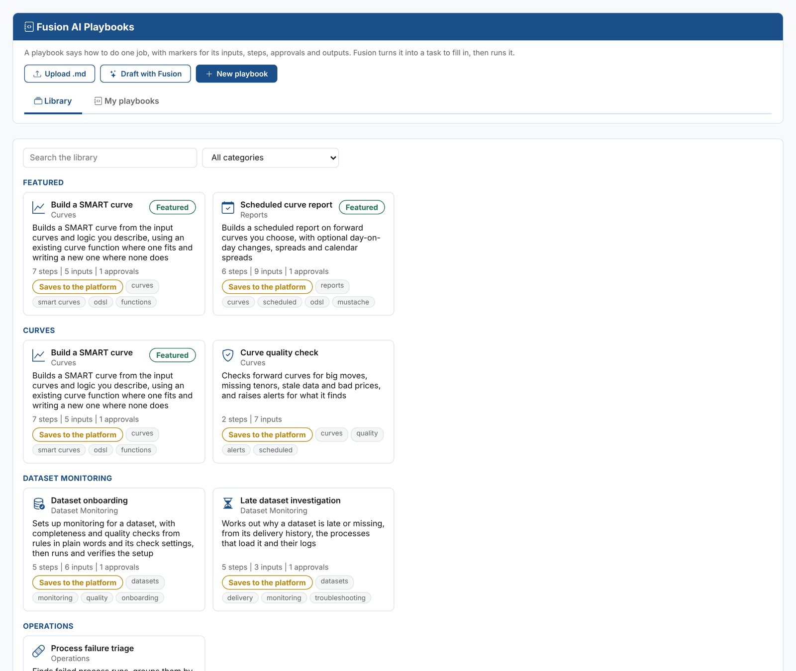Switch to the Library tab
This screenshot has height=671, width=796.
(x=53, y=101)
